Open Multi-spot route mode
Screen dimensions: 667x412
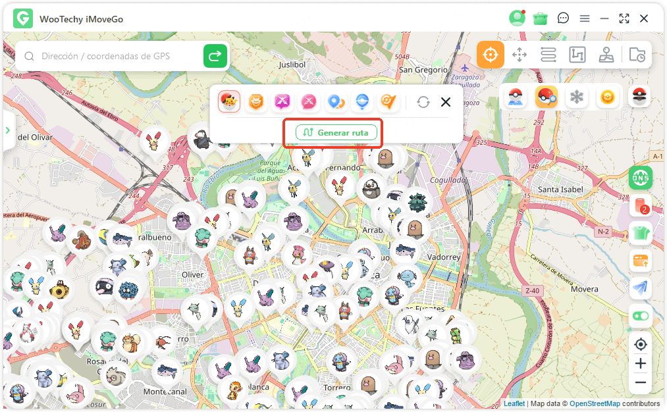pos(548,55)
